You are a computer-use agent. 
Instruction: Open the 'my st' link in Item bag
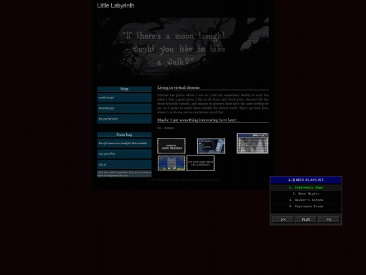pyautogui.click(x=124, y=164)
